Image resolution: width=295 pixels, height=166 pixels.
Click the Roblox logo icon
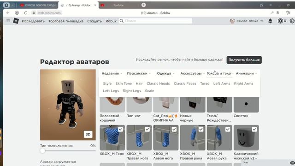coord(16,21)
